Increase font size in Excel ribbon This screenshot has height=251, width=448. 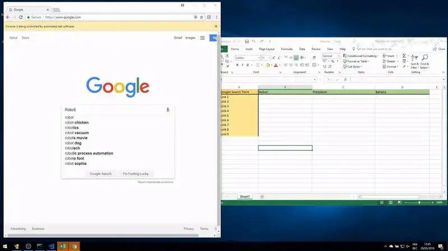click(x=274, y=58)
